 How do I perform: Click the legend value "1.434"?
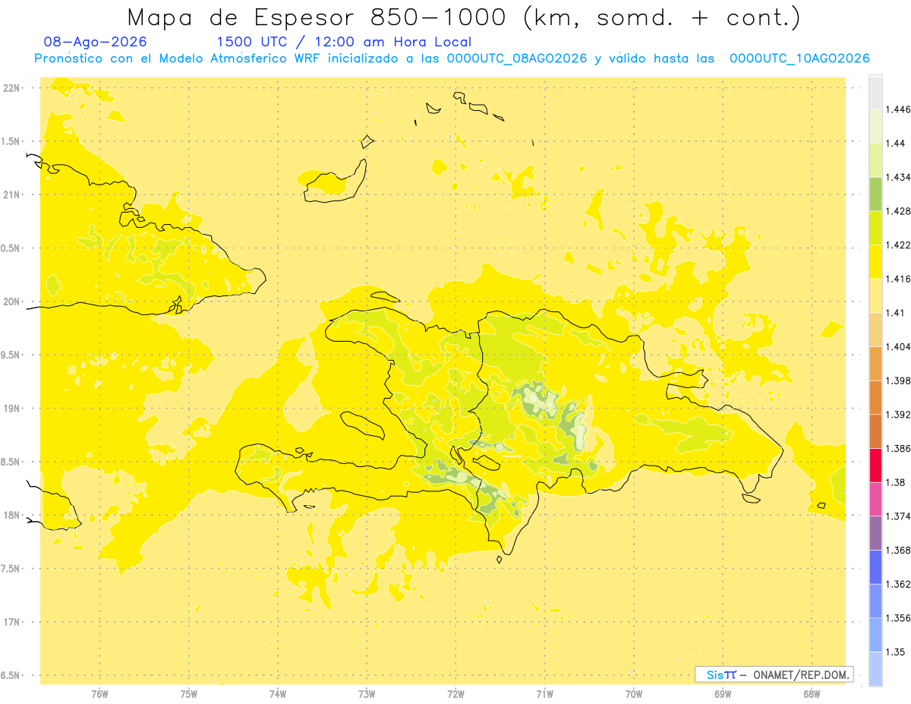[897, 177]
